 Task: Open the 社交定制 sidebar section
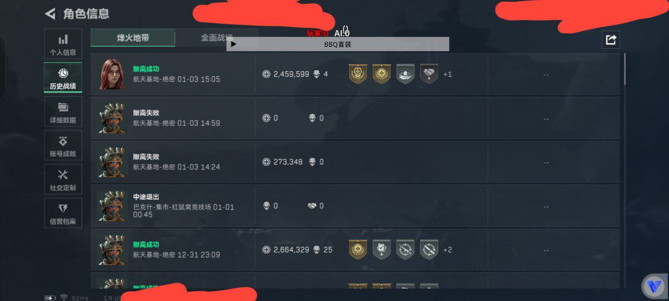point(63,179)
